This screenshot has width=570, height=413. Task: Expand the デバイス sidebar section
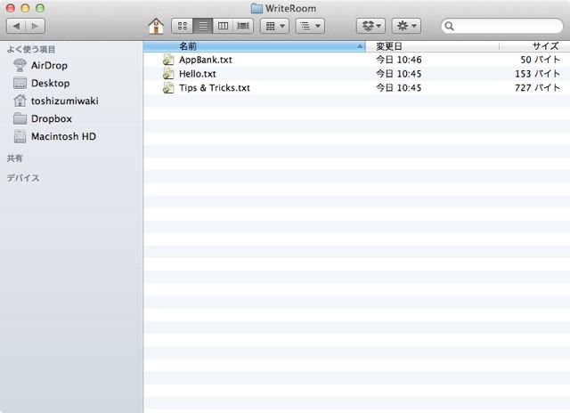tap(23, 178)
